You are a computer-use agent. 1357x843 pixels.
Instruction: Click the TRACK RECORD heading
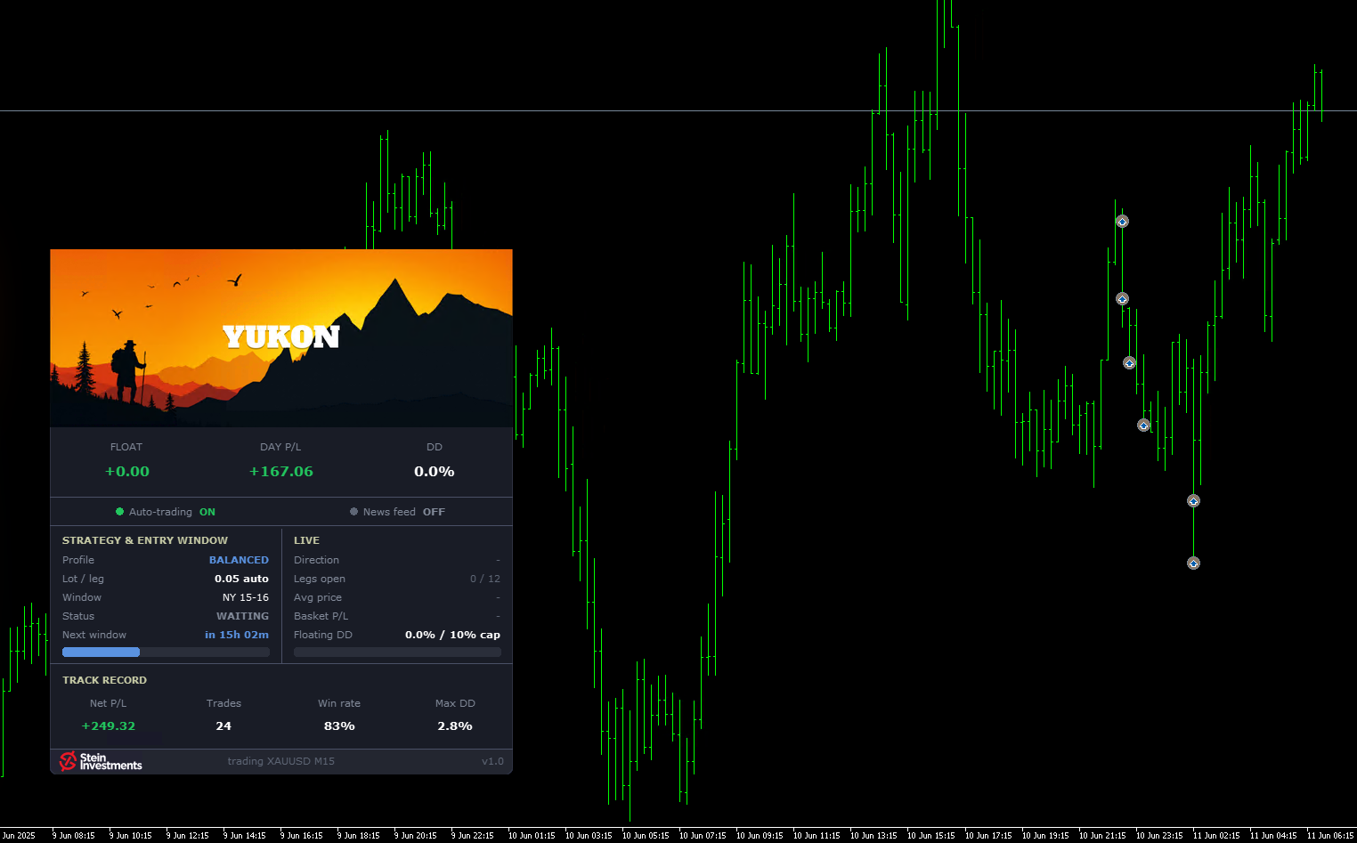[x=104, y=680]
